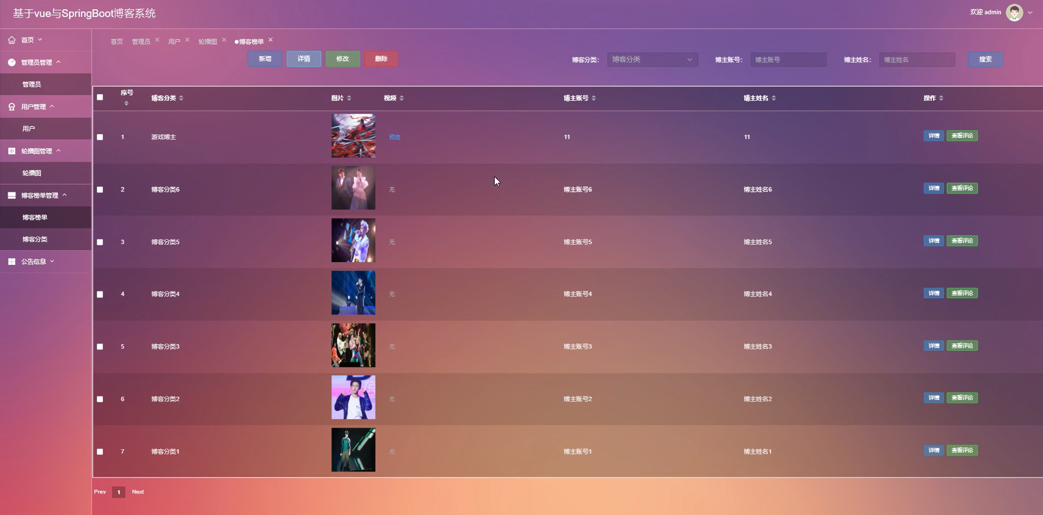Check the row 1 游戏博主 checkbox
Image resolution: width=1043 pixels, height=515 pixels.
tap(100, 137)
